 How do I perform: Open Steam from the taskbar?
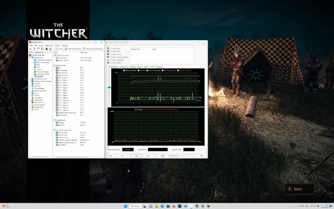[x=197, y=206]
